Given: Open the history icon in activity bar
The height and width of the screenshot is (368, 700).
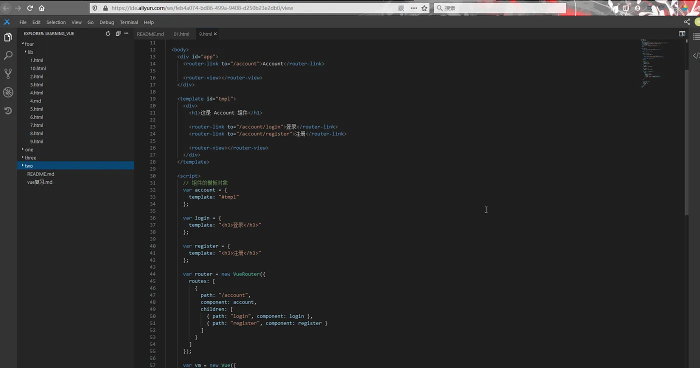Looking at the screenshot, I should point(8,110).
